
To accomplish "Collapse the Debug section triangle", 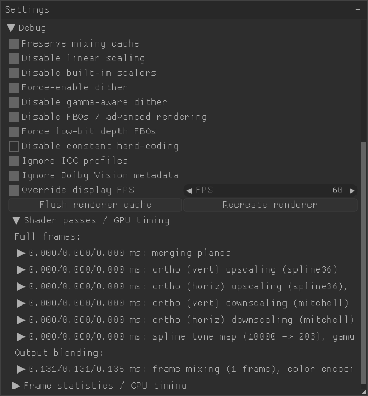I will click(x=11, y=28).
